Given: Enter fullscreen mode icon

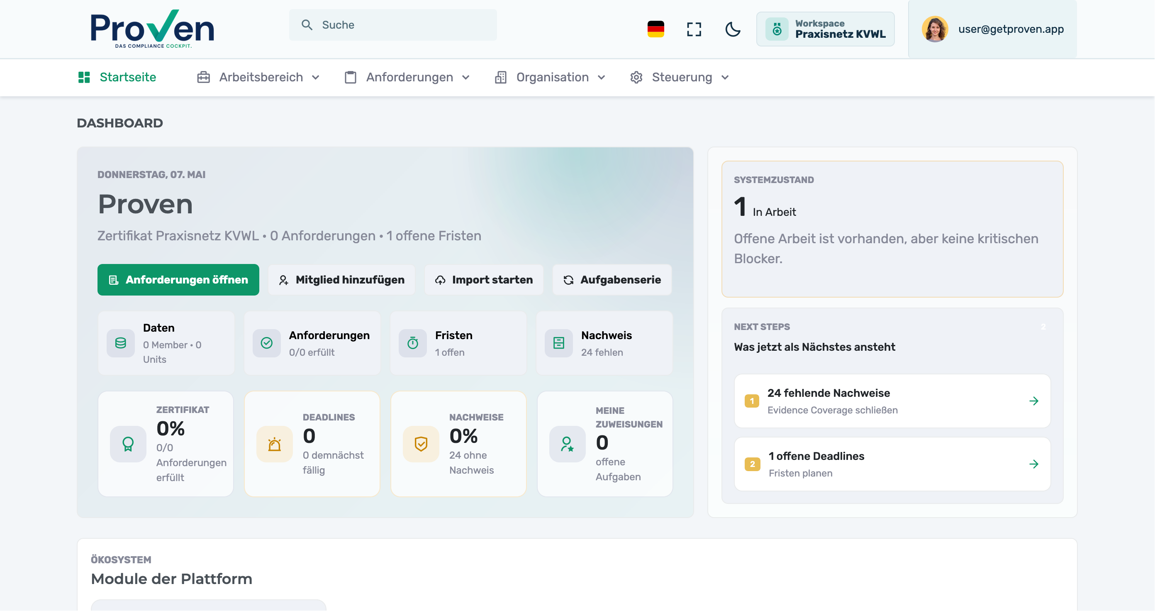Looking at the screenshot, I should pyautogui.click(x=694, y=29).
